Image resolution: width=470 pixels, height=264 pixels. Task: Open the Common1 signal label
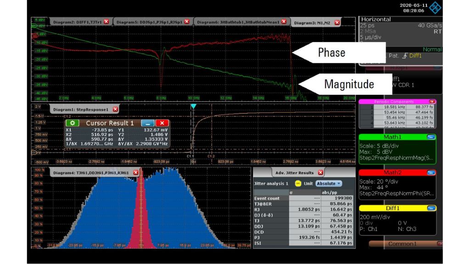402,244
